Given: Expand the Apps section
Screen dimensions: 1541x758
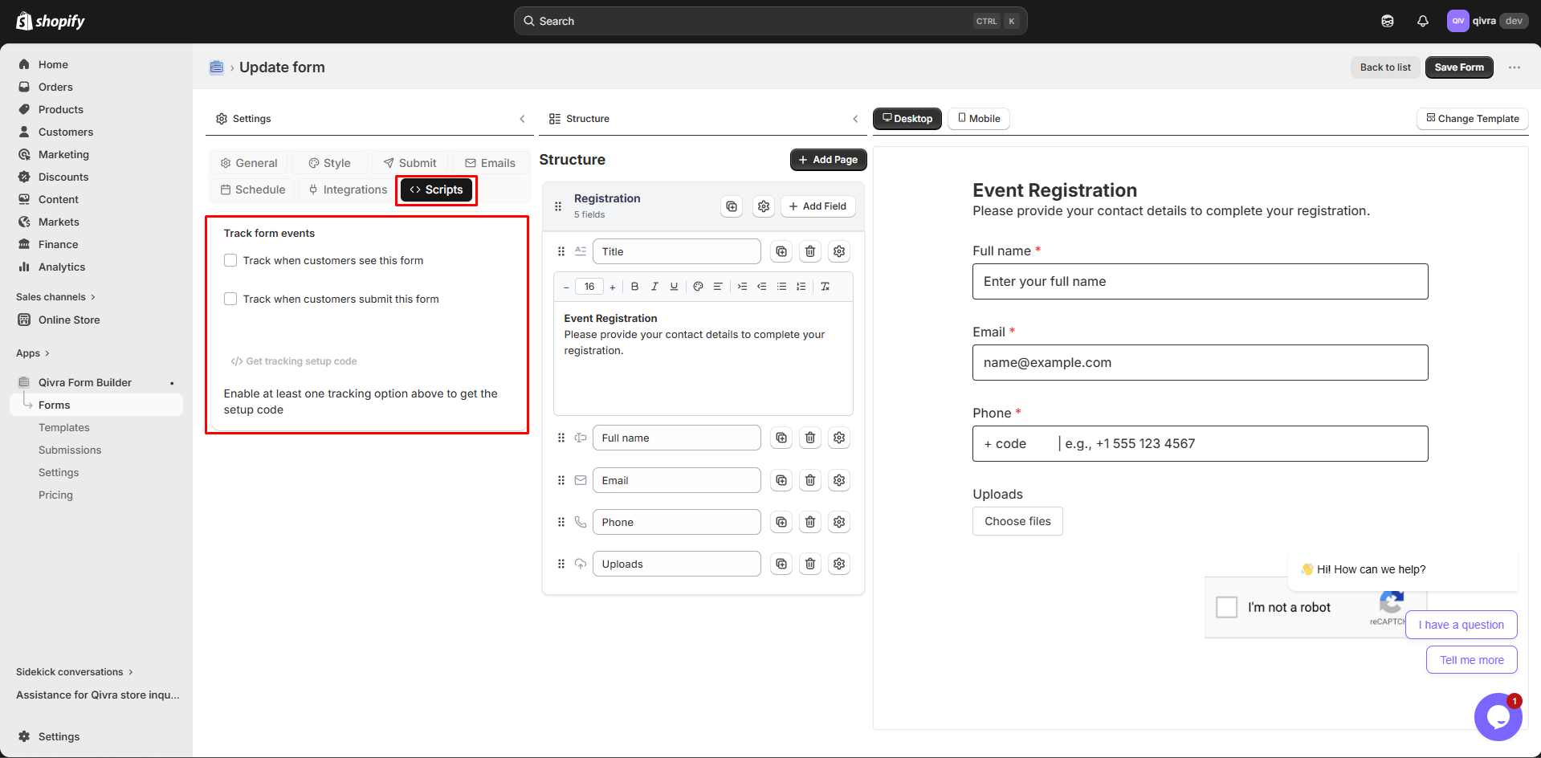Looking at the screenshot, I should coord(33,353).
